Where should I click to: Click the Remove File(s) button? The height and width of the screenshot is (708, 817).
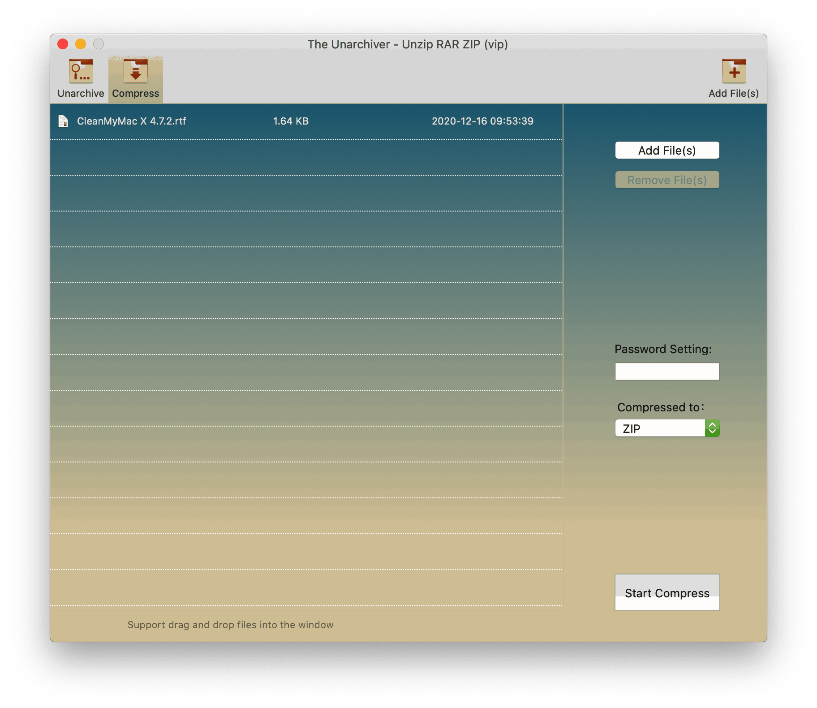pos(667,180)
